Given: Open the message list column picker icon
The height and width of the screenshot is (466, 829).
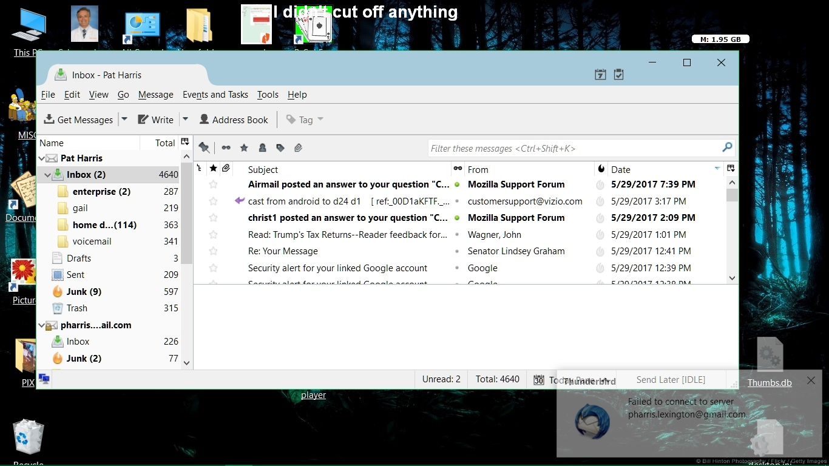Looking at the screenshot, I should point(731,169).
